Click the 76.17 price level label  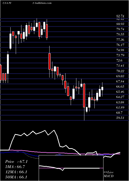coord(120,45)
